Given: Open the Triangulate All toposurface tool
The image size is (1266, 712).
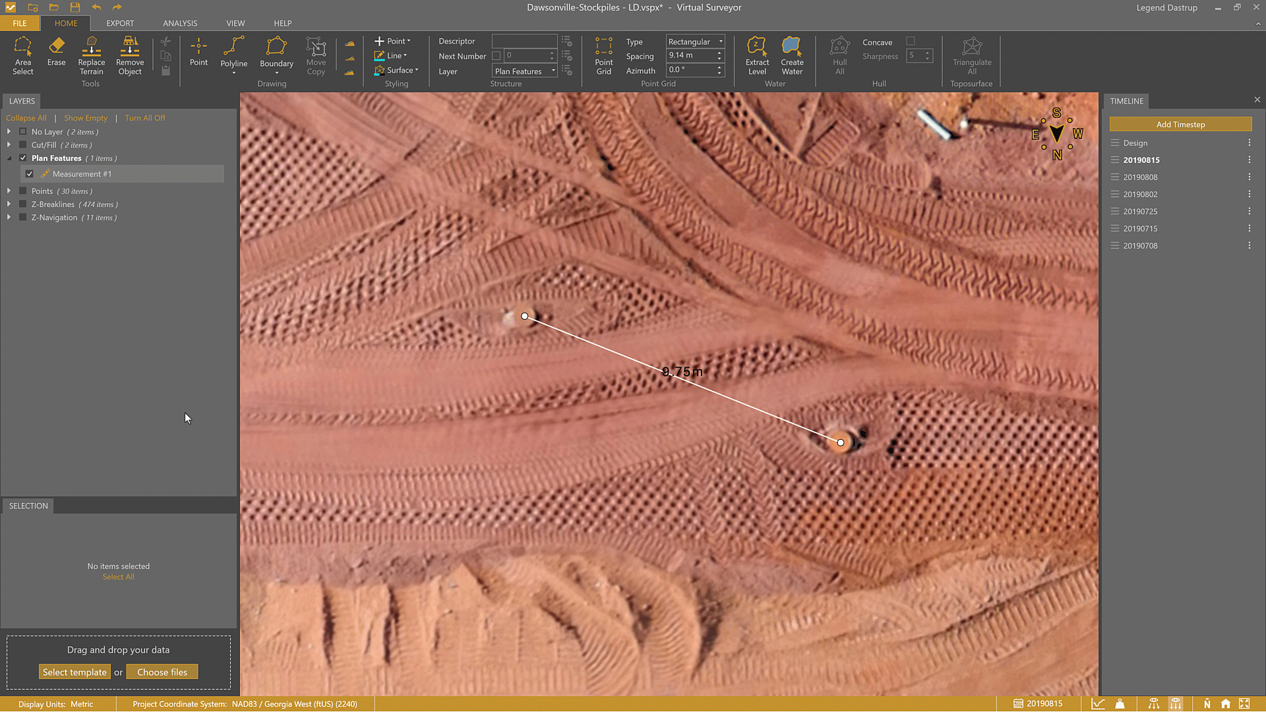Looking at the screenshot, I should pyautogui.click(x=971, y=56).
